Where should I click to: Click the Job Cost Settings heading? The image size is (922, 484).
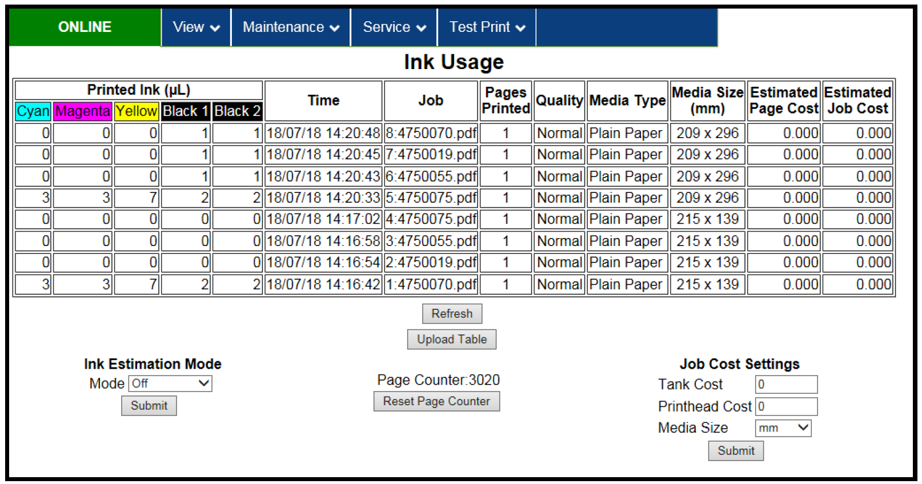[x=739, y=364]
